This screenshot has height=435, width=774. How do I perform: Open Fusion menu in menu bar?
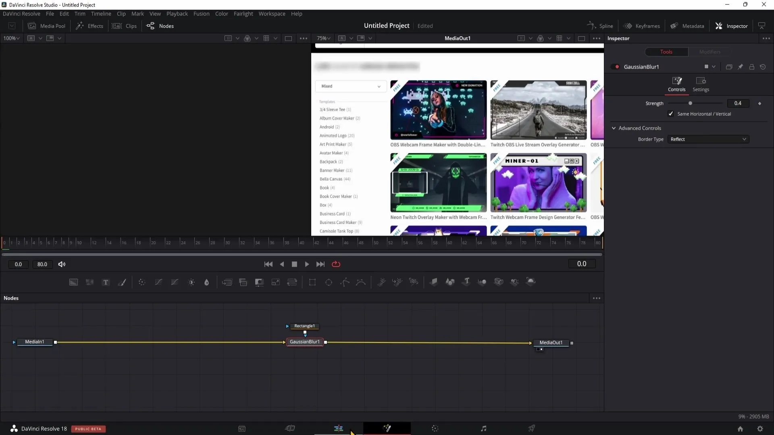(201, 13)
